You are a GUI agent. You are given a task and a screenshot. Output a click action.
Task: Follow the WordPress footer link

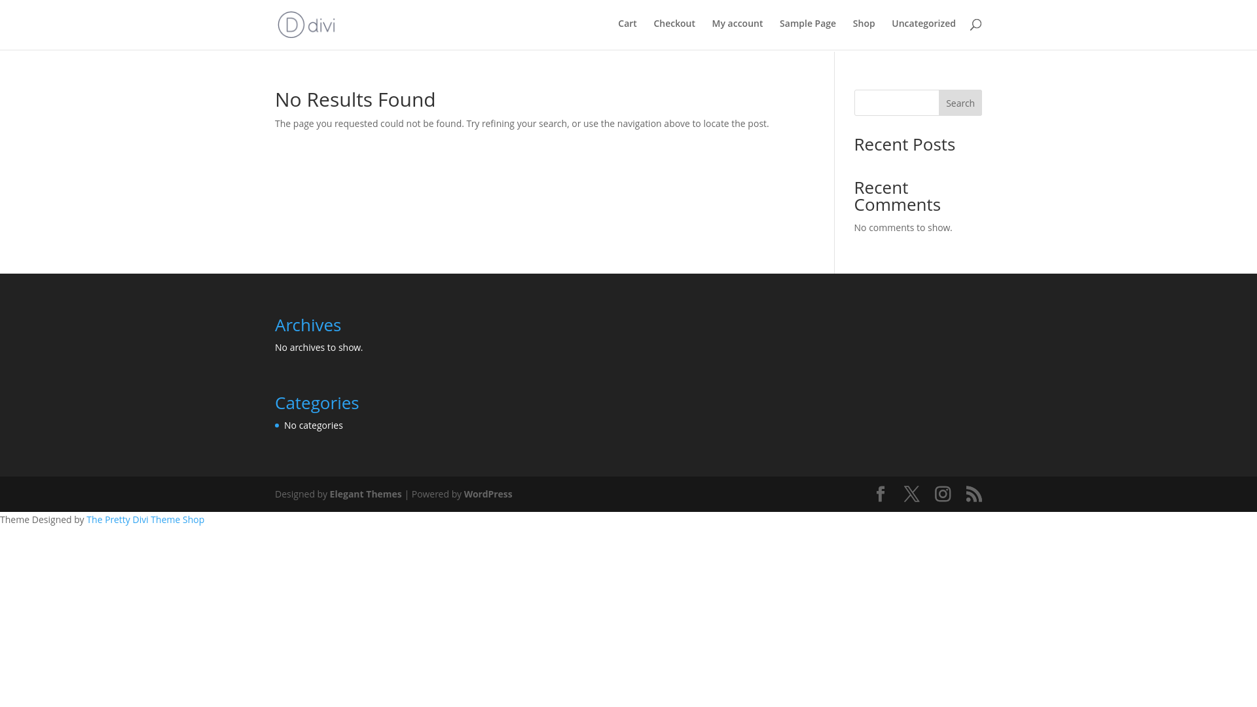click(488, 494)
